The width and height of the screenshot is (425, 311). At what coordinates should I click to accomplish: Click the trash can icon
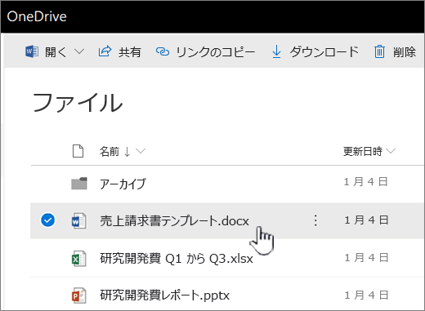tap(379, 51)
